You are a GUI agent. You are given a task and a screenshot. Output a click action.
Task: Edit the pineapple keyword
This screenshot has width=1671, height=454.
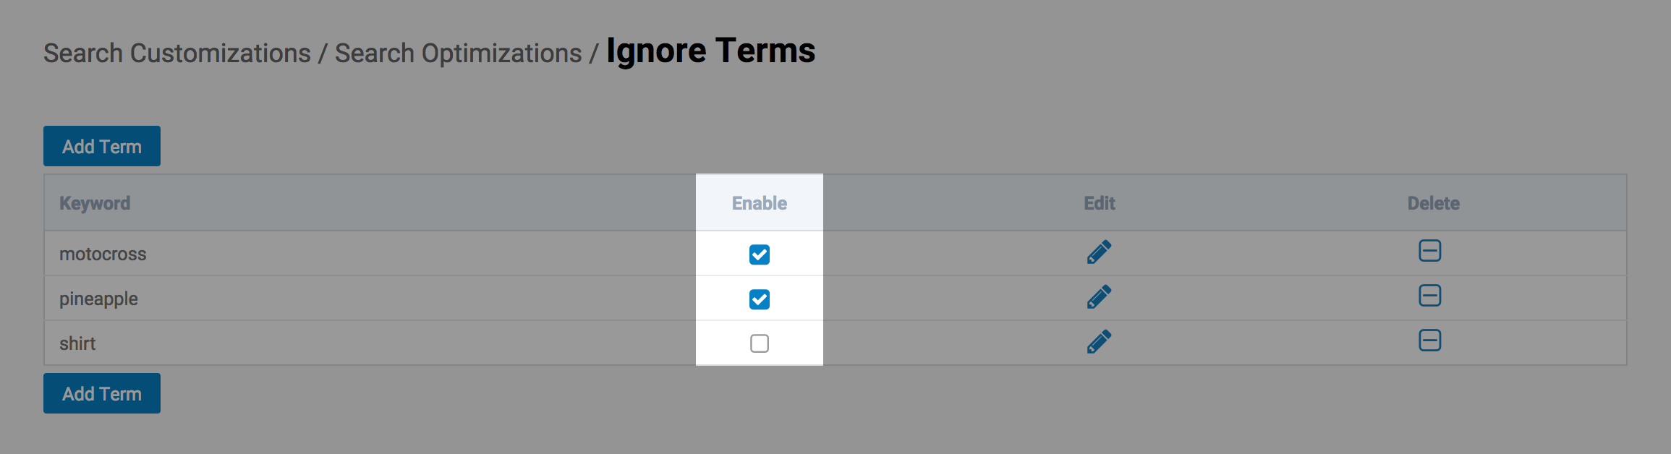[1099, 297]
